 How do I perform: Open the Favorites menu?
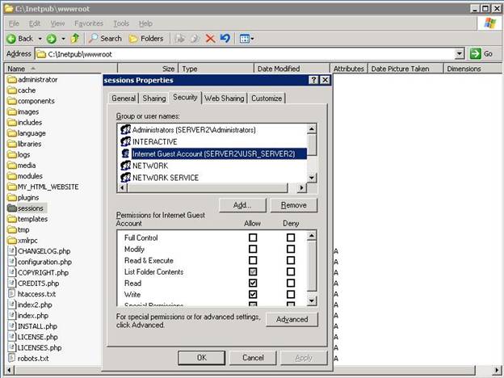pyautogui.click(x=89, y=23)
